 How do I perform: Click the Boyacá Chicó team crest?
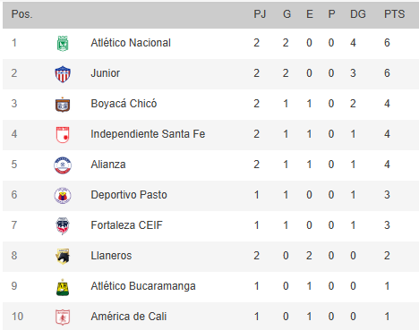coord(63,105)
